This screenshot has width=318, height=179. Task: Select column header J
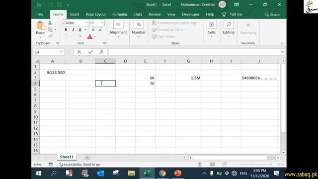click(x=259, y=61)
